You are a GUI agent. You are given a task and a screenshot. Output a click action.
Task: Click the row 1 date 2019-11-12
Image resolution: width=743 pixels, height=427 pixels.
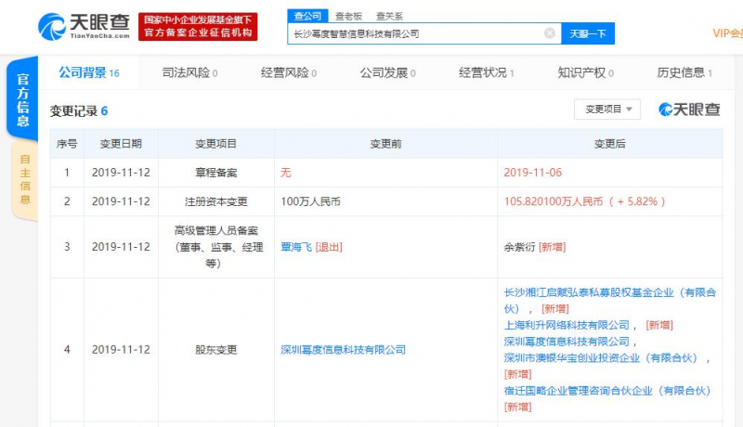[x=121, y=173]
